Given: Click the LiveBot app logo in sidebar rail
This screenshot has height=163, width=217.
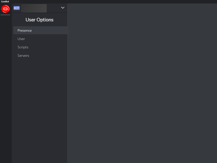Looking at the screenshot, I should pos(5,9).
